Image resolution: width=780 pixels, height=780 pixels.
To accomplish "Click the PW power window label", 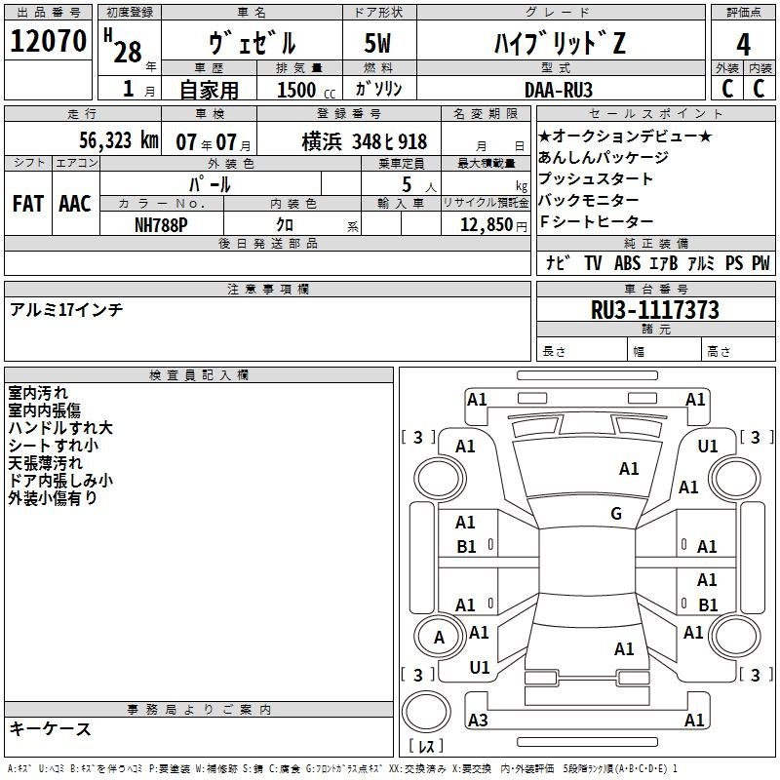I will coord(760,263).
